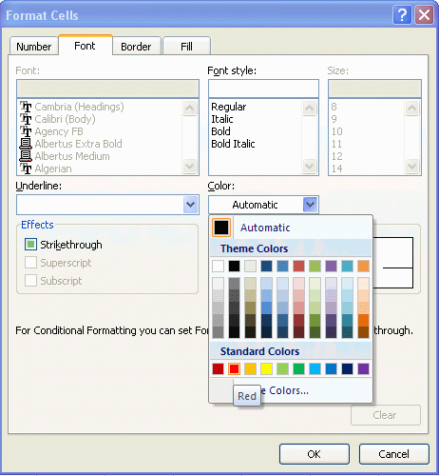Image resolution: width=439 pixels, height=476 pixels.
Task: Toggle the Strikethrough checkbox
Action: [x=30, y=245]
